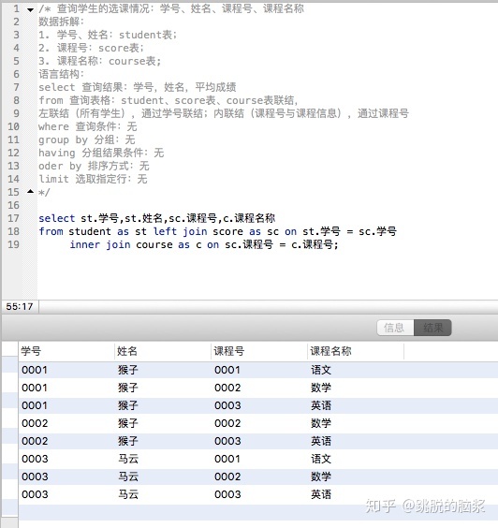Select the row header of the first result row
The height and width of the screenshot is (528, 498).
(9, 365)
